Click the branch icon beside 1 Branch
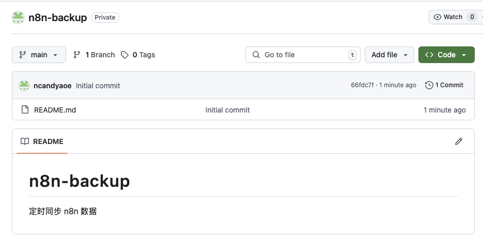 coord(77,55)
